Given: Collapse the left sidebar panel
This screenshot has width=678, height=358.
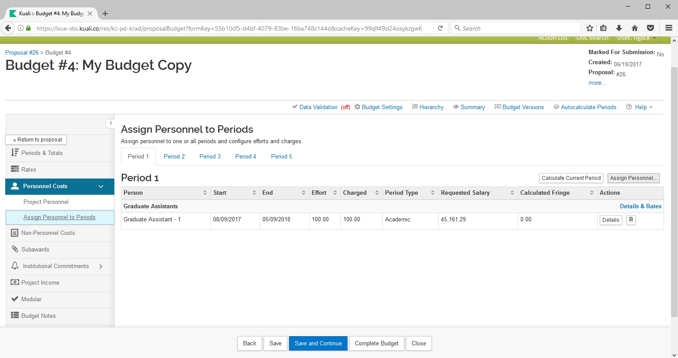Looking at the screenshot, I should [110, 123].
